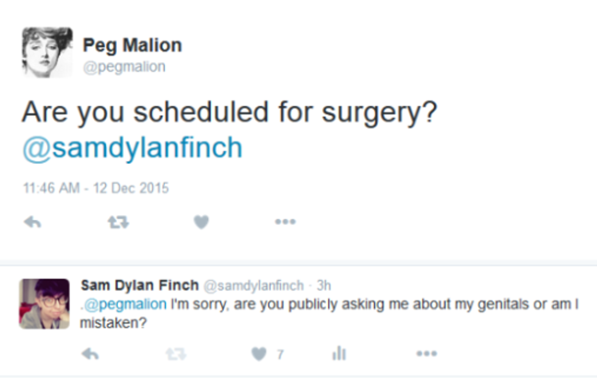Retweet Peg Malion's main tweet
The height and width of the screenshot is (382, 597).
pyautogui.click(x=117, y=223)
